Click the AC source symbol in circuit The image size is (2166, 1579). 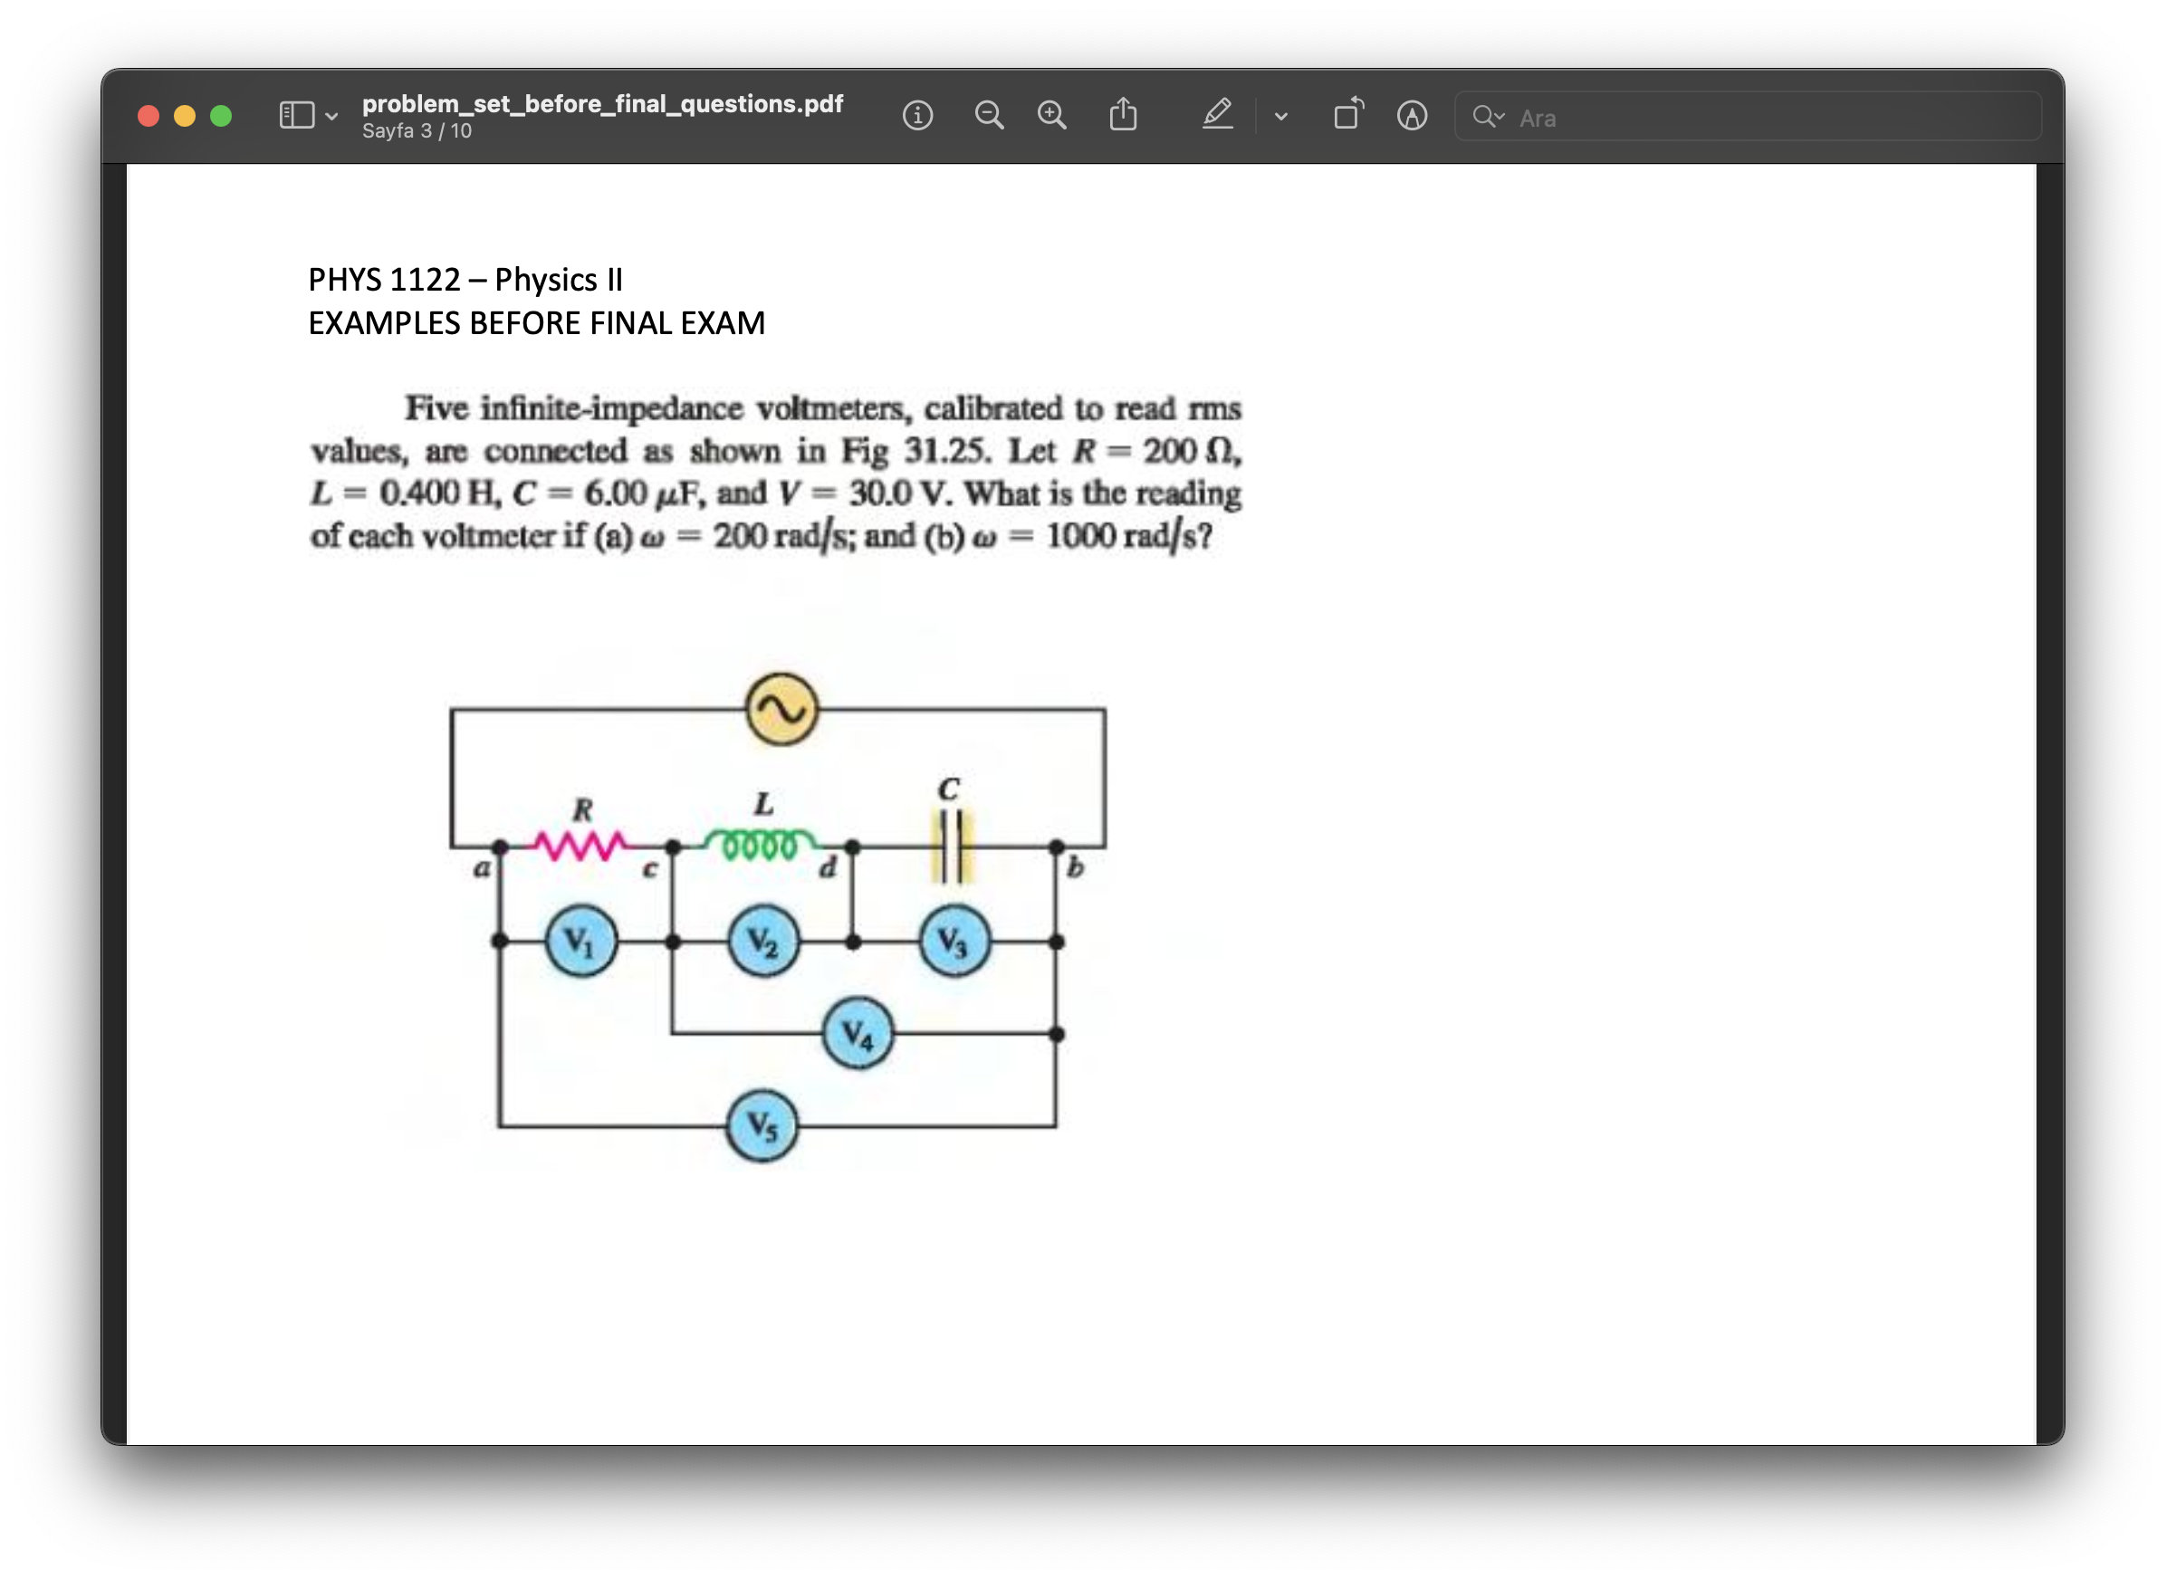[x=781, y=709]
